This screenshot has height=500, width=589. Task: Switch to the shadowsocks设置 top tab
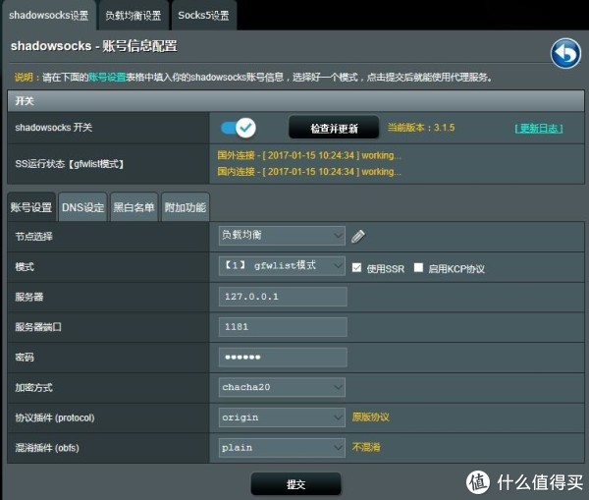point(49,16)
